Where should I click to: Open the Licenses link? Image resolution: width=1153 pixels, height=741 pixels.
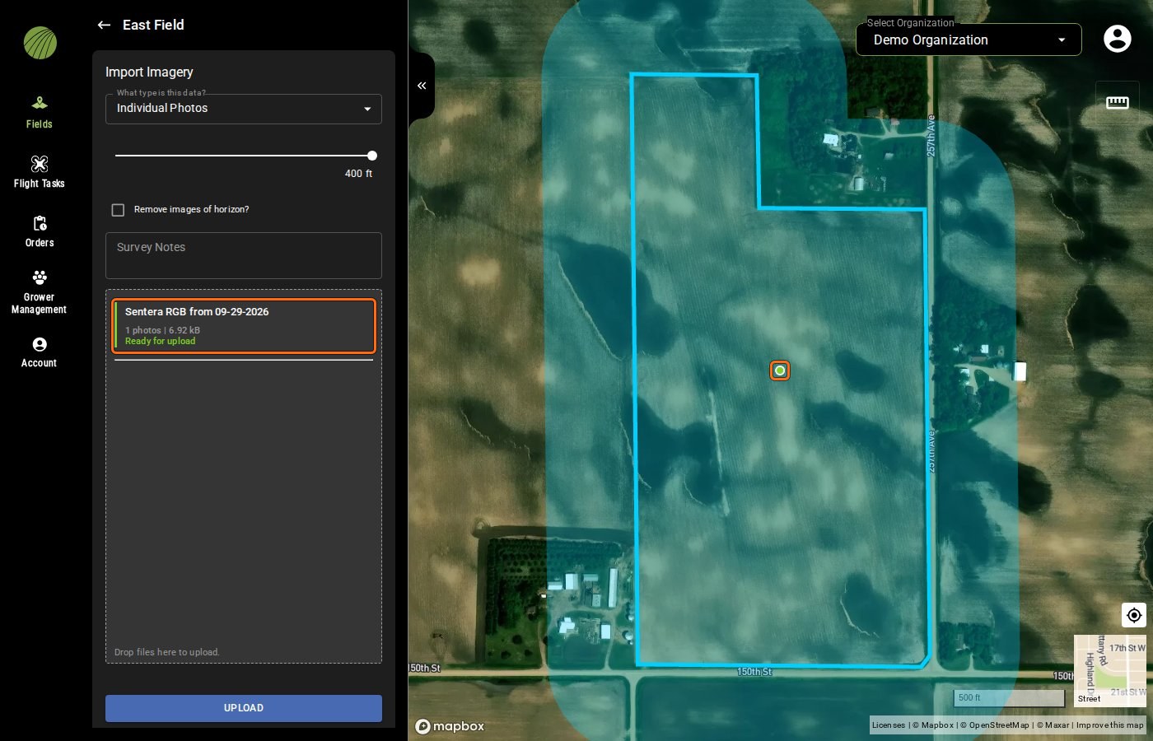pyautogui.click(x=889, y=725)
